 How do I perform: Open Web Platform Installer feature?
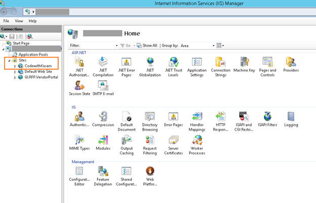[x=150, y=176]
